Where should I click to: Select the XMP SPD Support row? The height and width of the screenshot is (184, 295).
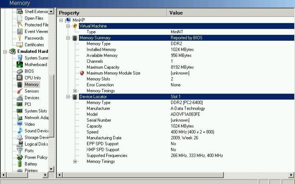pyautogui.click(x=187, y=150)
